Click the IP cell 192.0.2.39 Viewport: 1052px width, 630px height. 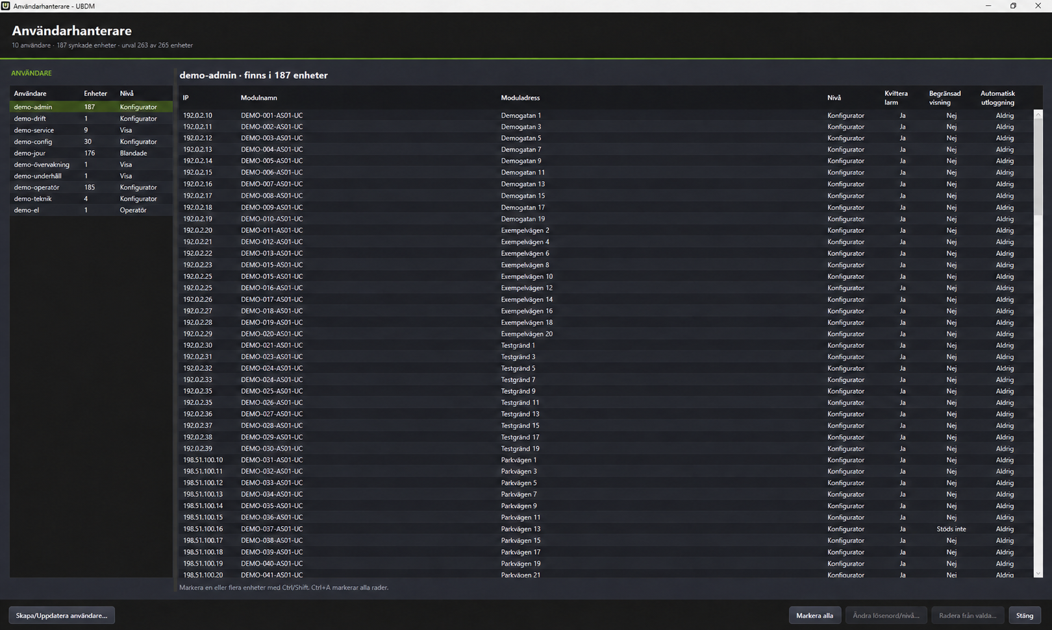coord(197,448)
